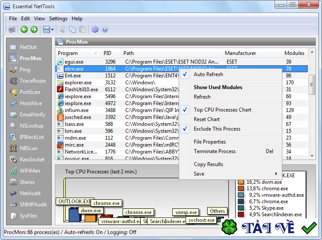This screenshot has width=322, height=240.
Task: Click the process list scrollbar thumb
Action: (x=312, y=84)
